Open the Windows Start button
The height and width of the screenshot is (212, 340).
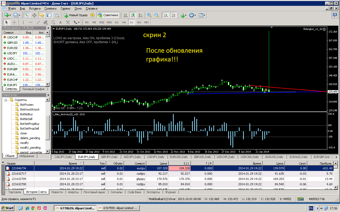point(7,208)
